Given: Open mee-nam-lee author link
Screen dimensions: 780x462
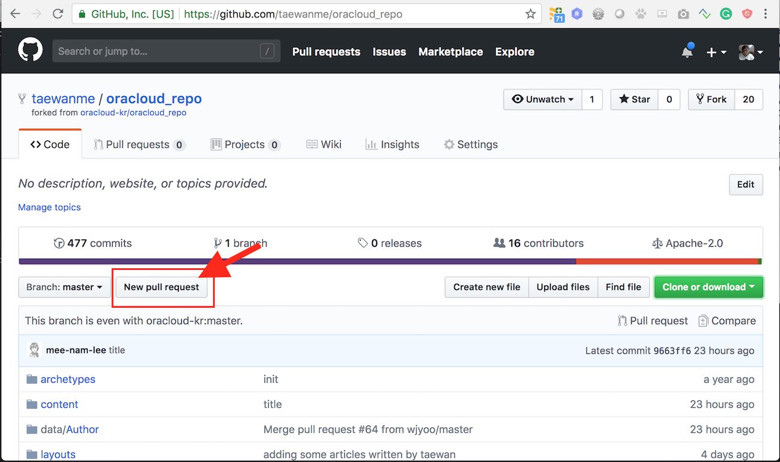Looking at the screenshot, I should point(76,350).
